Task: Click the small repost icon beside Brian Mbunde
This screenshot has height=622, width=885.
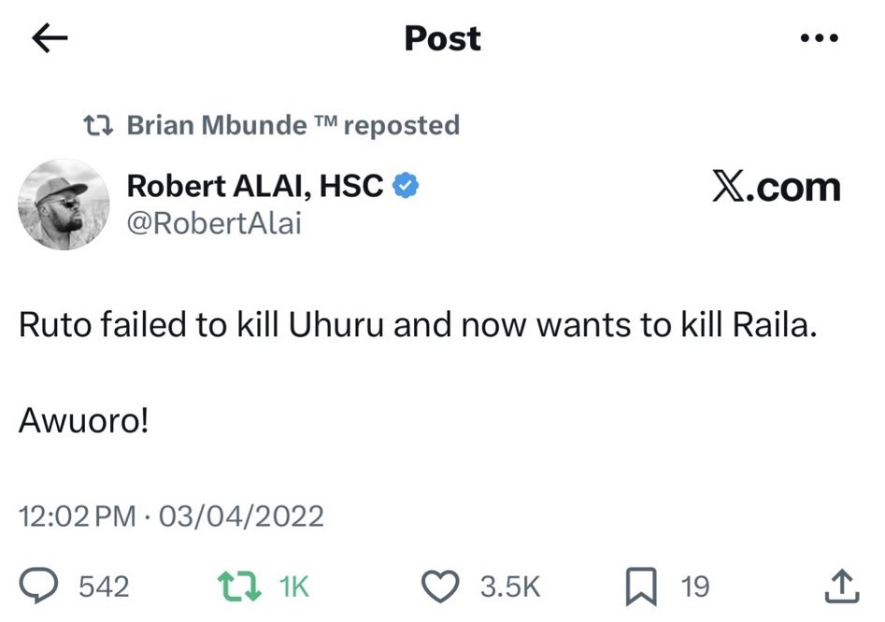Action: click(98, 125)
